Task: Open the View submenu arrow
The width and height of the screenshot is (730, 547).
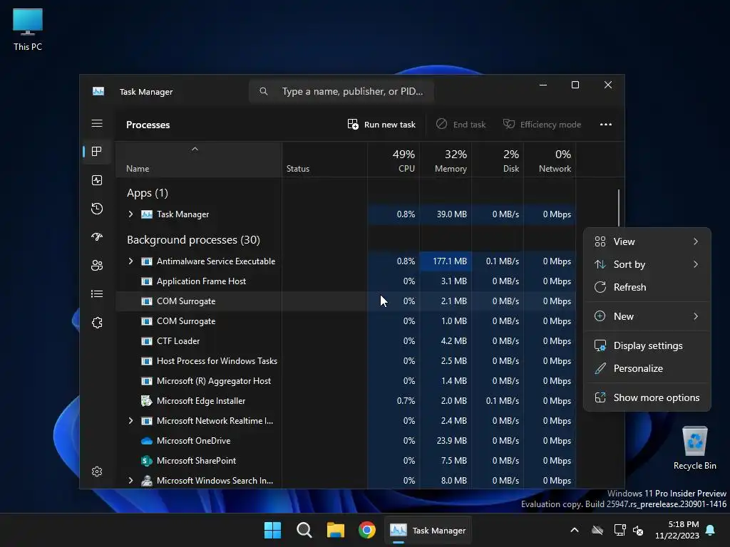Action: pyautogui.click(x=696, y=241)
